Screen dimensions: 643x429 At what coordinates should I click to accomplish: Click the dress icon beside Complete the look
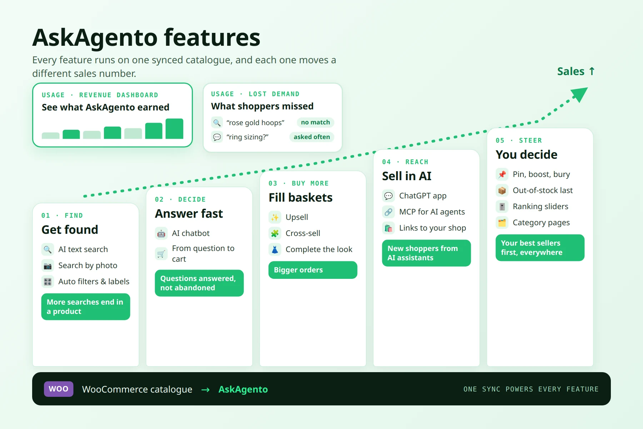click(x=275, y=249)
